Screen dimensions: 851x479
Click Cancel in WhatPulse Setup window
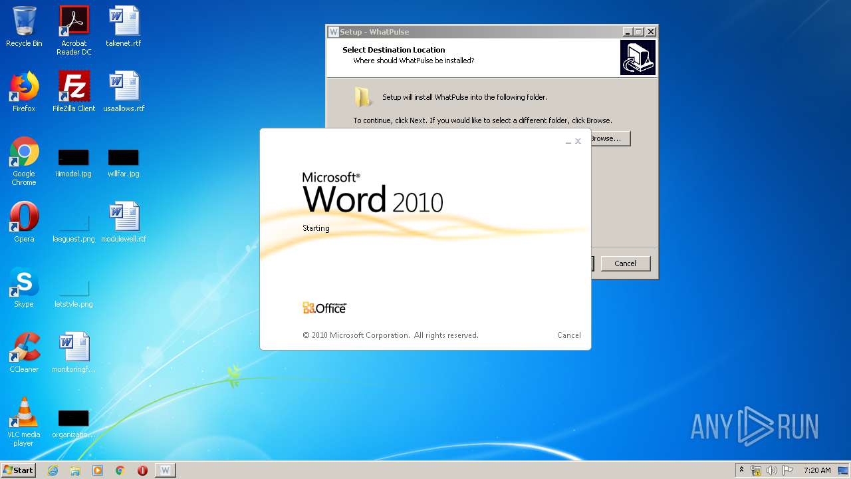[x=625, y=263]
